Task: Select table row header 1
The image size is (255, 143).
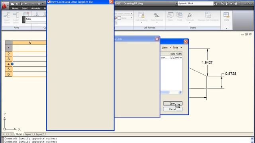Action: [x=9, y=48]
